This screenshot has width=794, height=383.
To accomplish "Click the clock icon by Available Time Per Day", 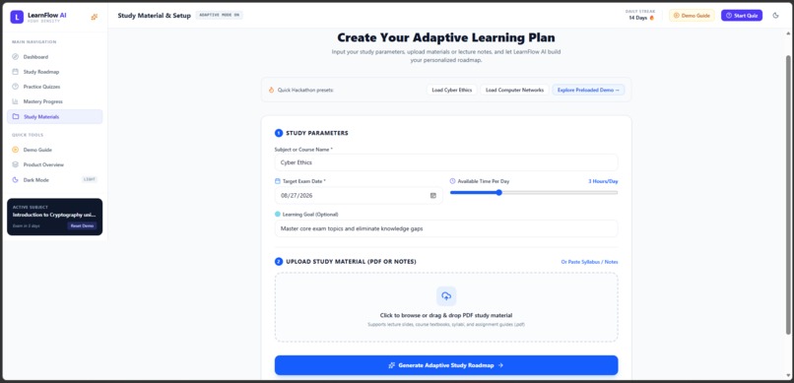I will pos(453,180).
